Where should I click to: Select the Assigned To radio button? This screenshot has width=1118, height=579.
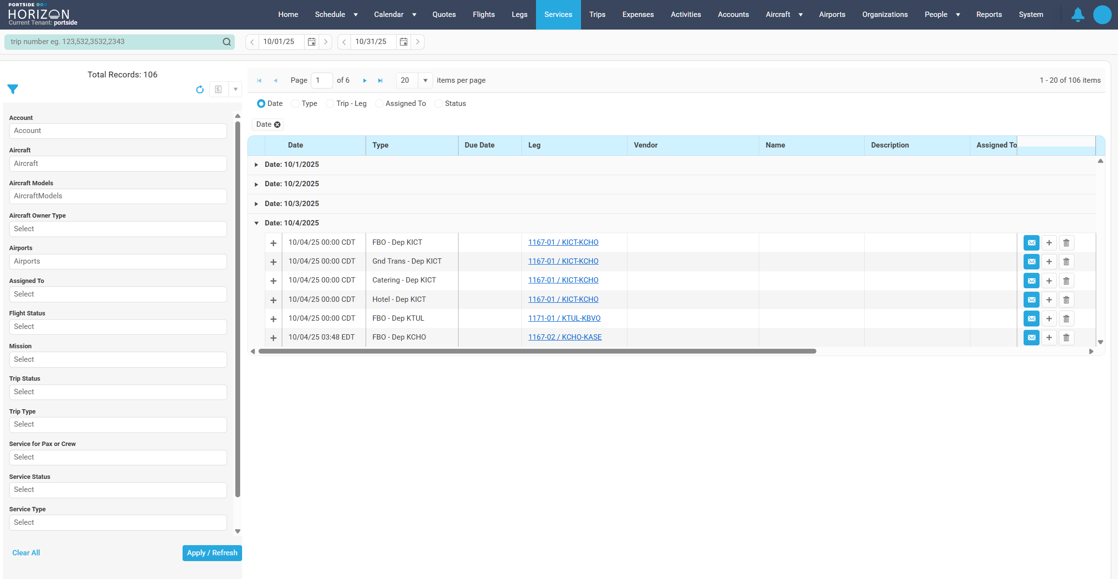380,104
